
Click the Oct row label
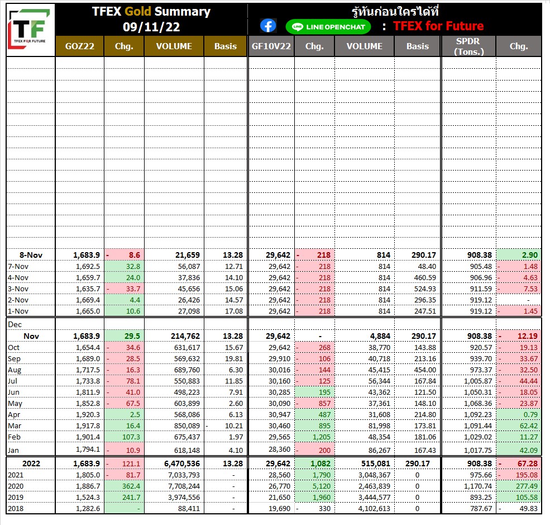(x=13, y=347)
